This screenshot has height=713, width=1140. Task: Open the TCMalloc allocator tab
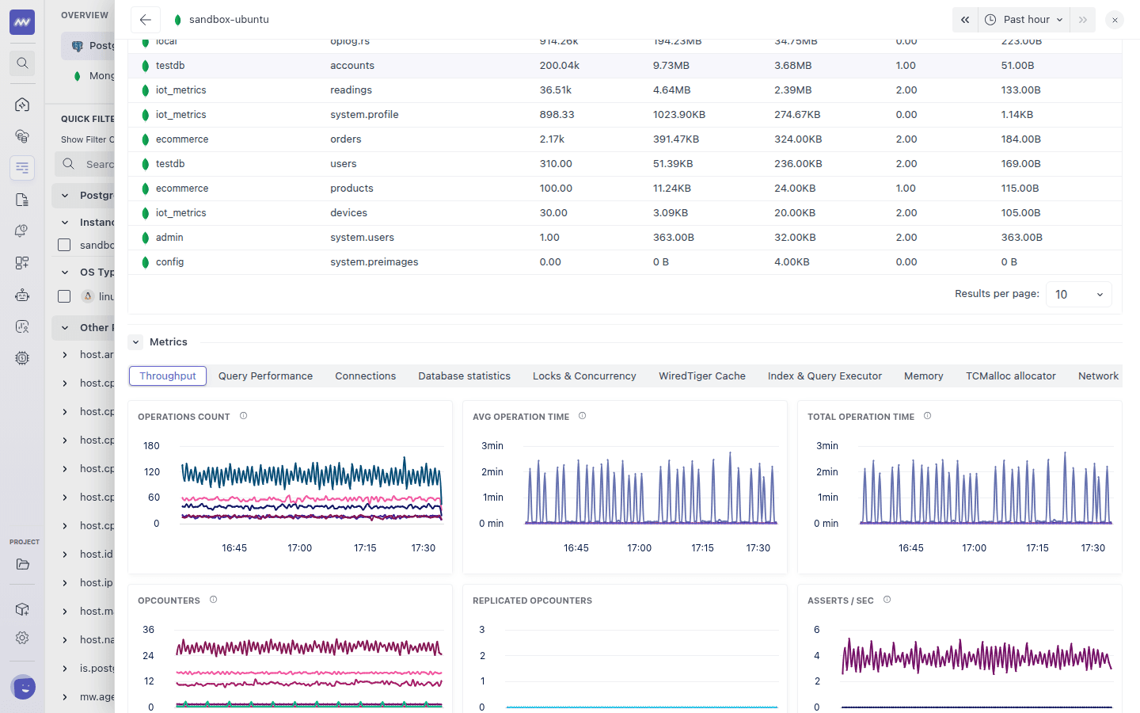[1011, 376]
